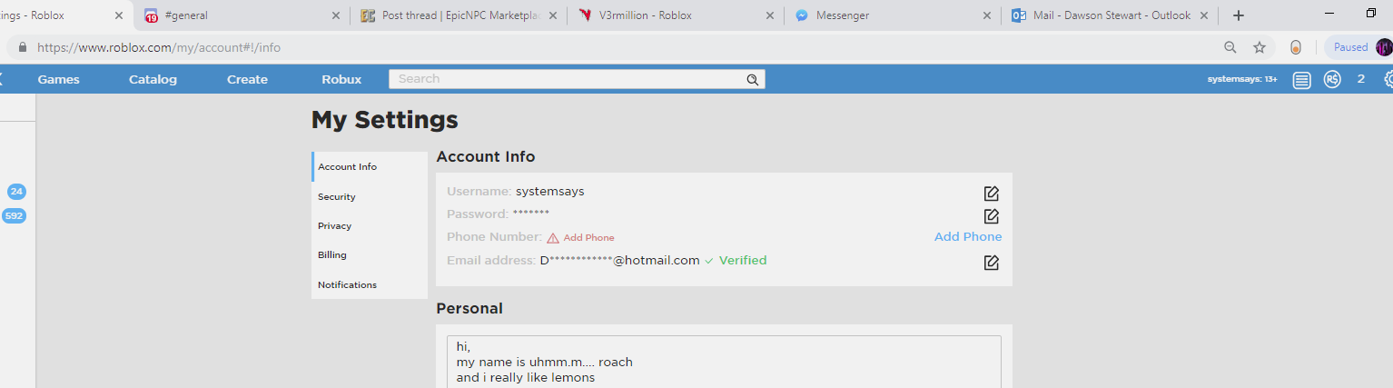The width and height of the screenshot is (1393, 388).
Task: Open the Roblox notifications feed icon
Action: [x=1301, y=80]
